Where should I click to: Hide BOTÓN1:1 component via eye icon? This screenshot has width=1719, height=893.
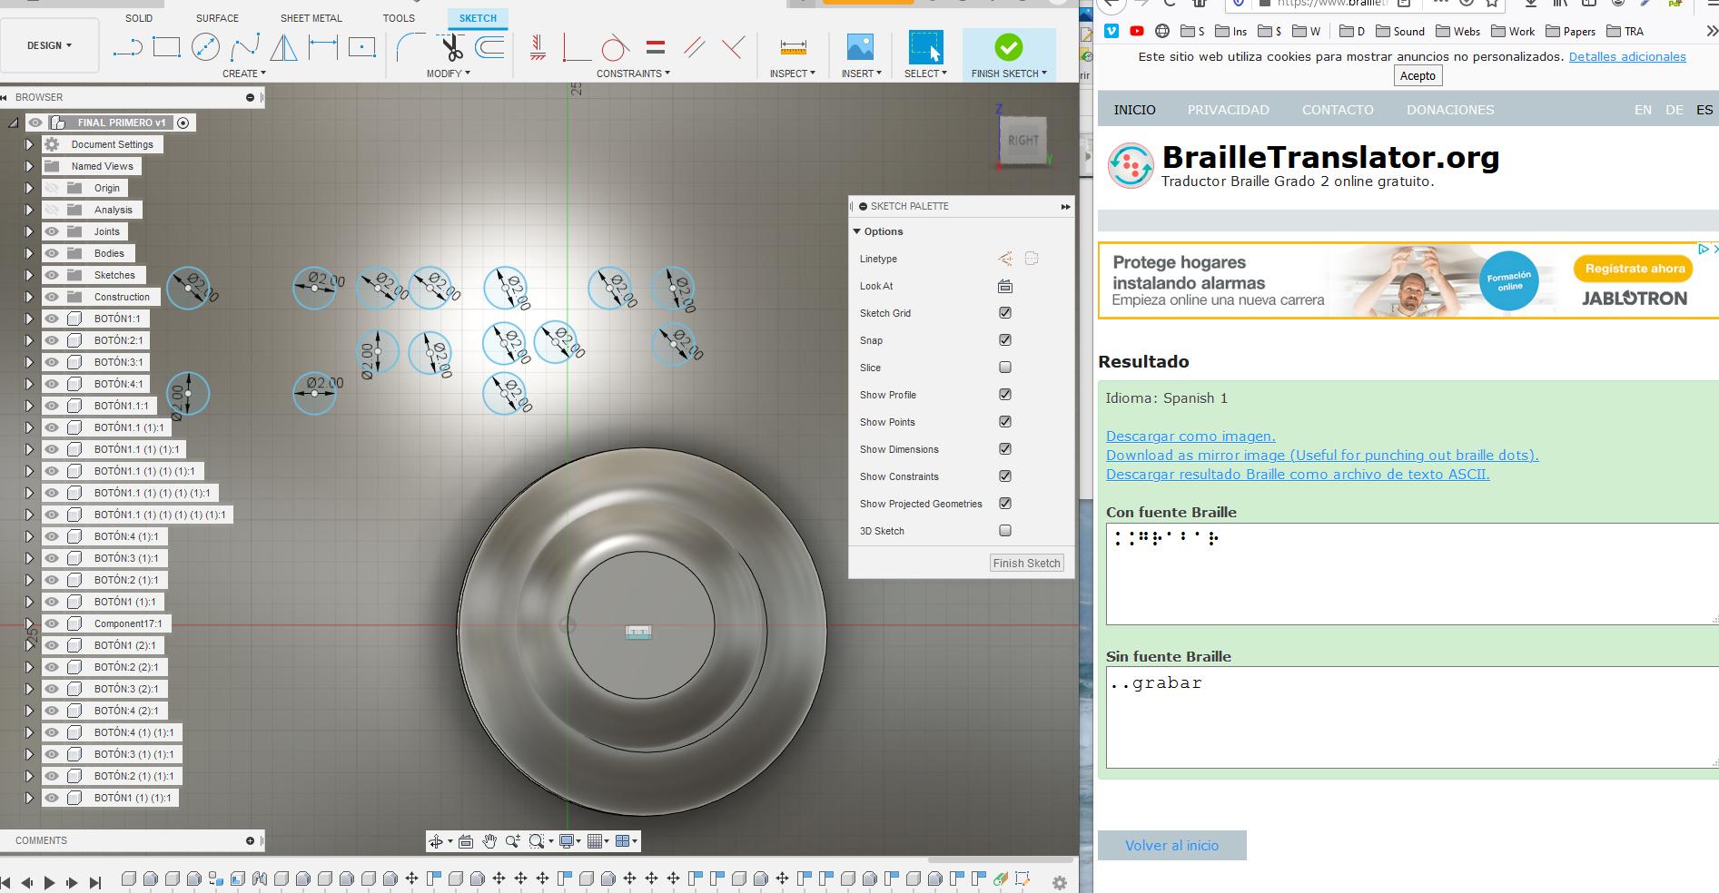pos(52,319)
